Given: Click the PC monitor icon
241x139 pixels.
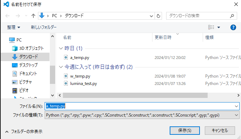Looking at the screenshot, I should [x=12, y=40].
